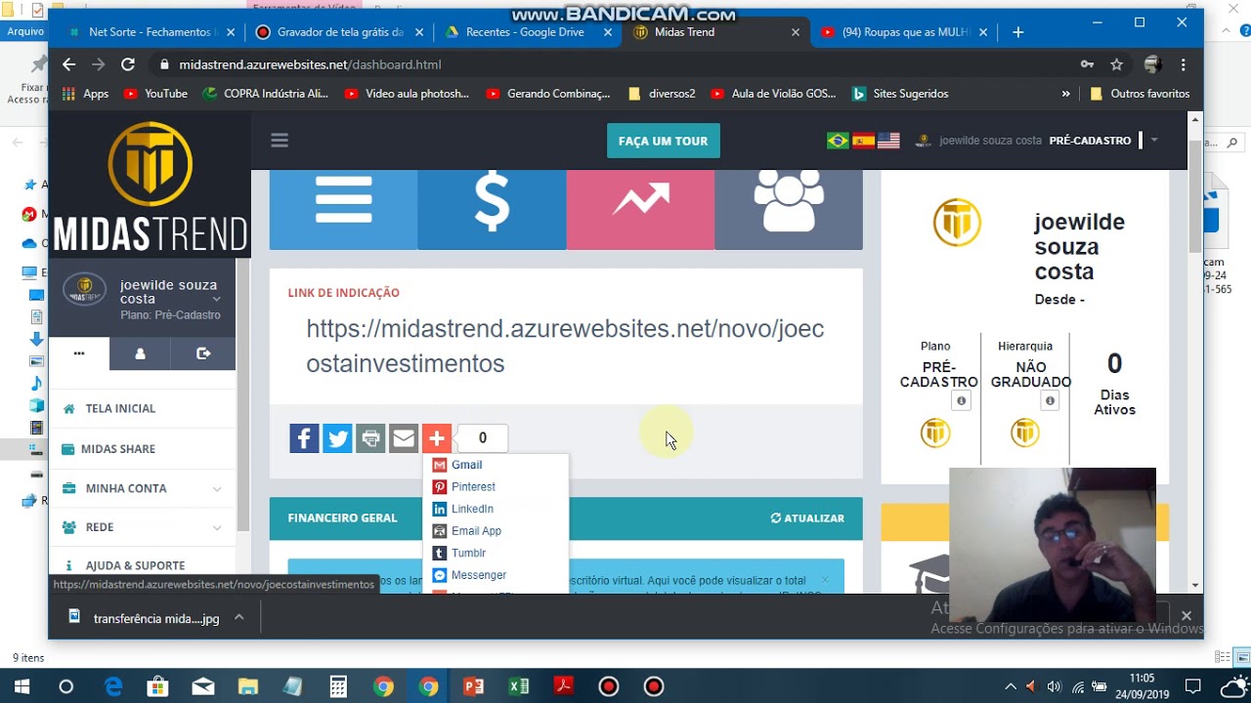The width and height of the screenshot is (1251, 703).
Task: Close the downloads bar
Action: (x=1186, y=616)
